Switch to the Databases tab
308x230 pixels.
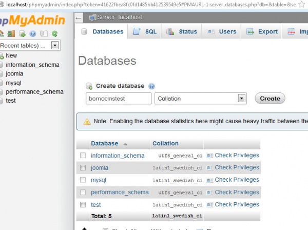(x=101, y=32)
